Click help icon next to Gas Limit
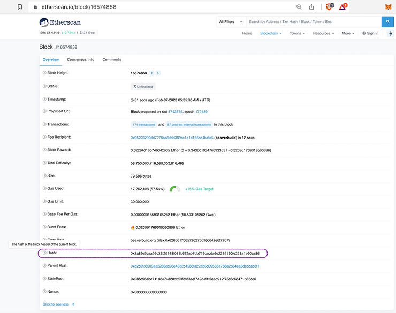396x313 pixels. tap(44, 201)
